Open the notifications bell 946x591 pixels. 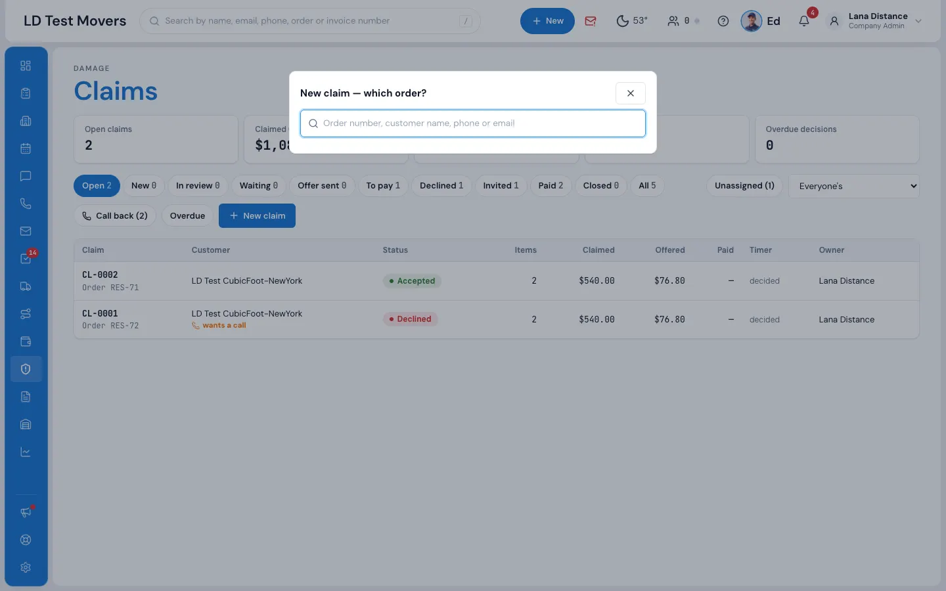click(804, 21)
